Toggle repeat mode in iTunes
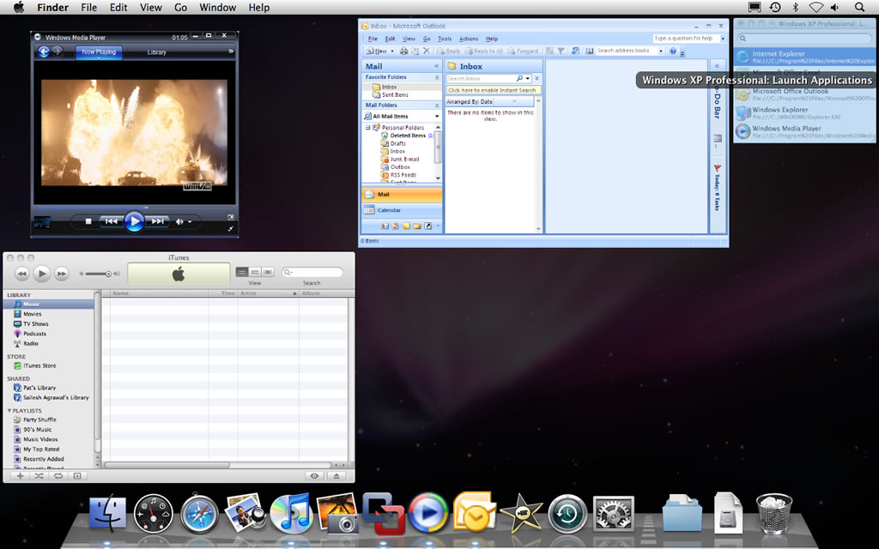 58,475
